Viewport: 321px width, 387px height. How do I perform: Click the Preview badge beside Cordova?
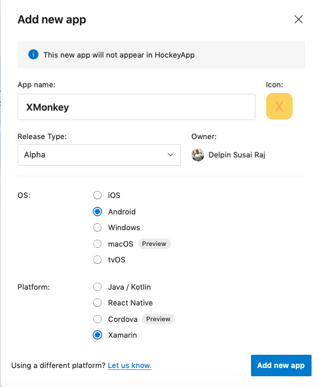click(x=158, y=319)
